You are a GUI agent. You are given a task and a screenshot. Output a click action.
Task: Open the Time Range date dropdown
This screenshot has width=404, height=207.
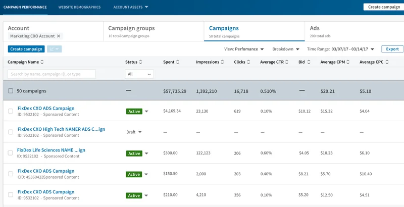tap(340, 49)
